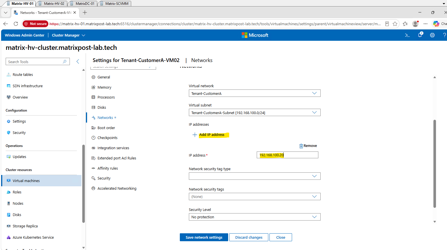Click the Not secure site badge

coord(36,24)
